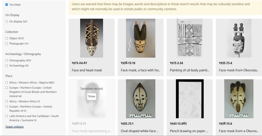The image size is (262, 136).
Task: Show the hidden sensitive record
Action: 91,96
